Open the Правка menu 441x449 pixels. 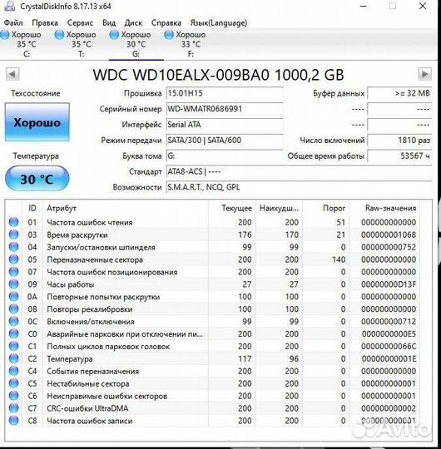pos(45,22)
